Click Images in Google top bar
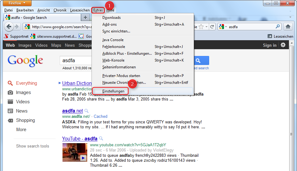Image resolution: width=297 pixels, height=171 pixels. (25, 45)
